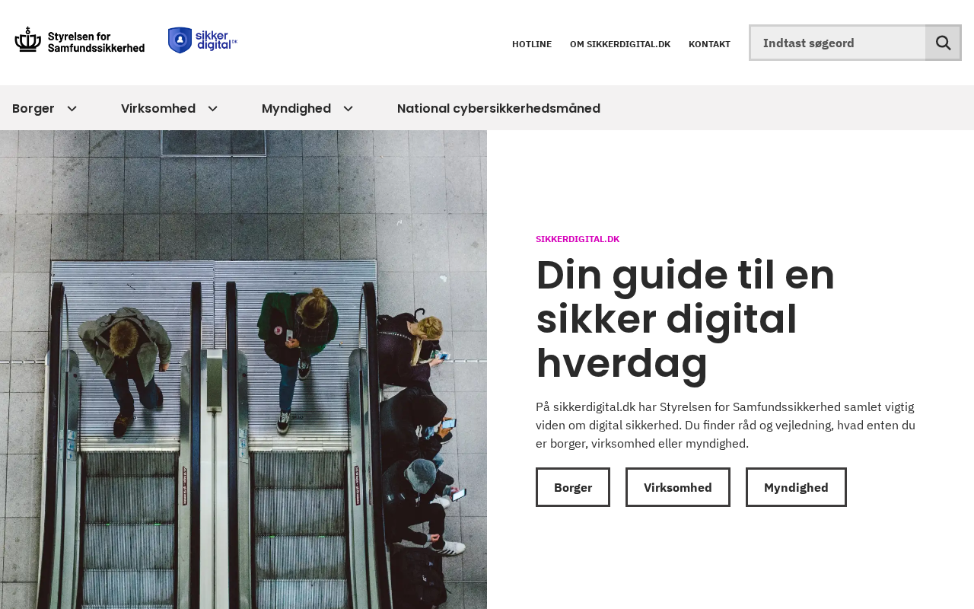Open the Myndighed navigation item
Image resolution: width=974 pixels, height=609 pixels.
[x=296, y=108]
